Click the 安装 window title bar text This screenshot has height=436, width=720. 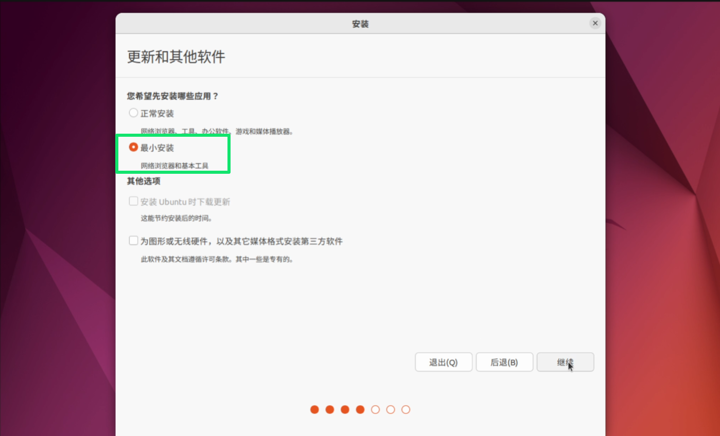[360, 24]
